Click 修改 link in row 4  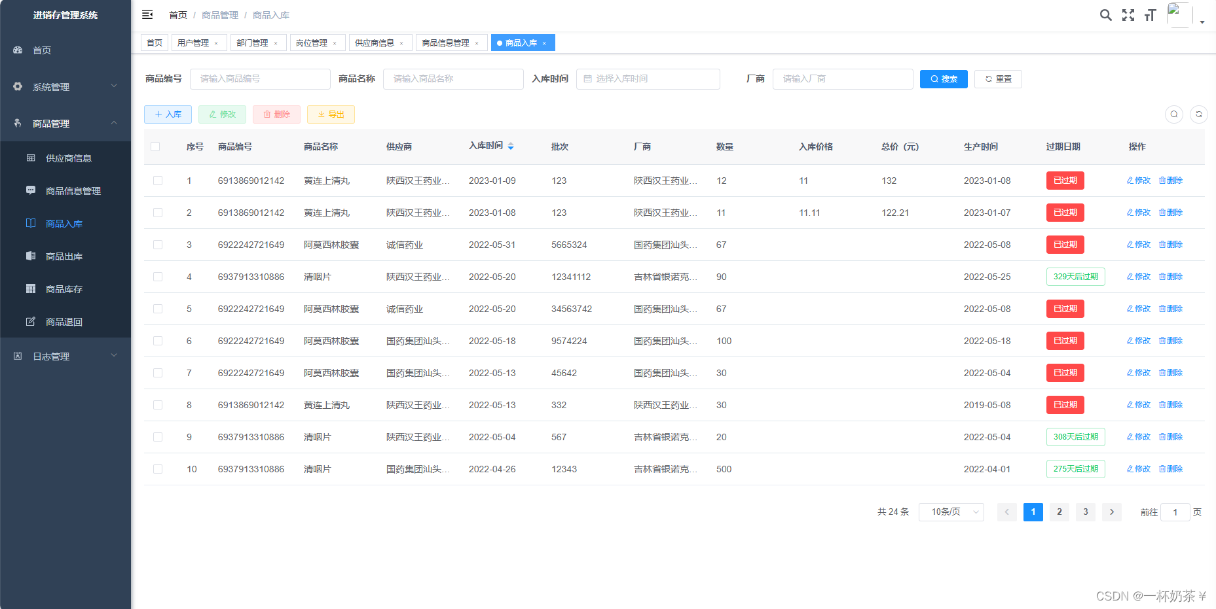coord(1139,277)
